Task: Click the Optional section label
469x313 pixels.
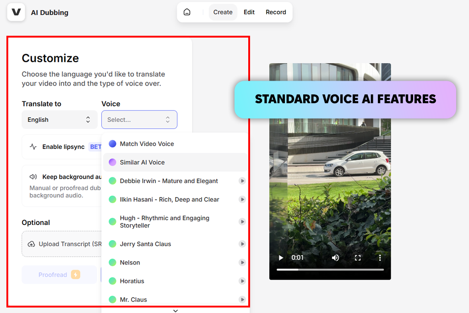Action: (36, 223)
